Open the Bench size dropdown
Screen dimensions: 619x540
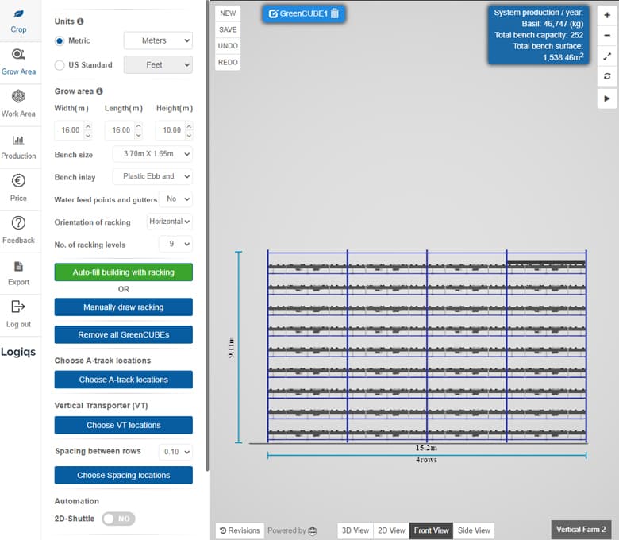pos(152,154)
